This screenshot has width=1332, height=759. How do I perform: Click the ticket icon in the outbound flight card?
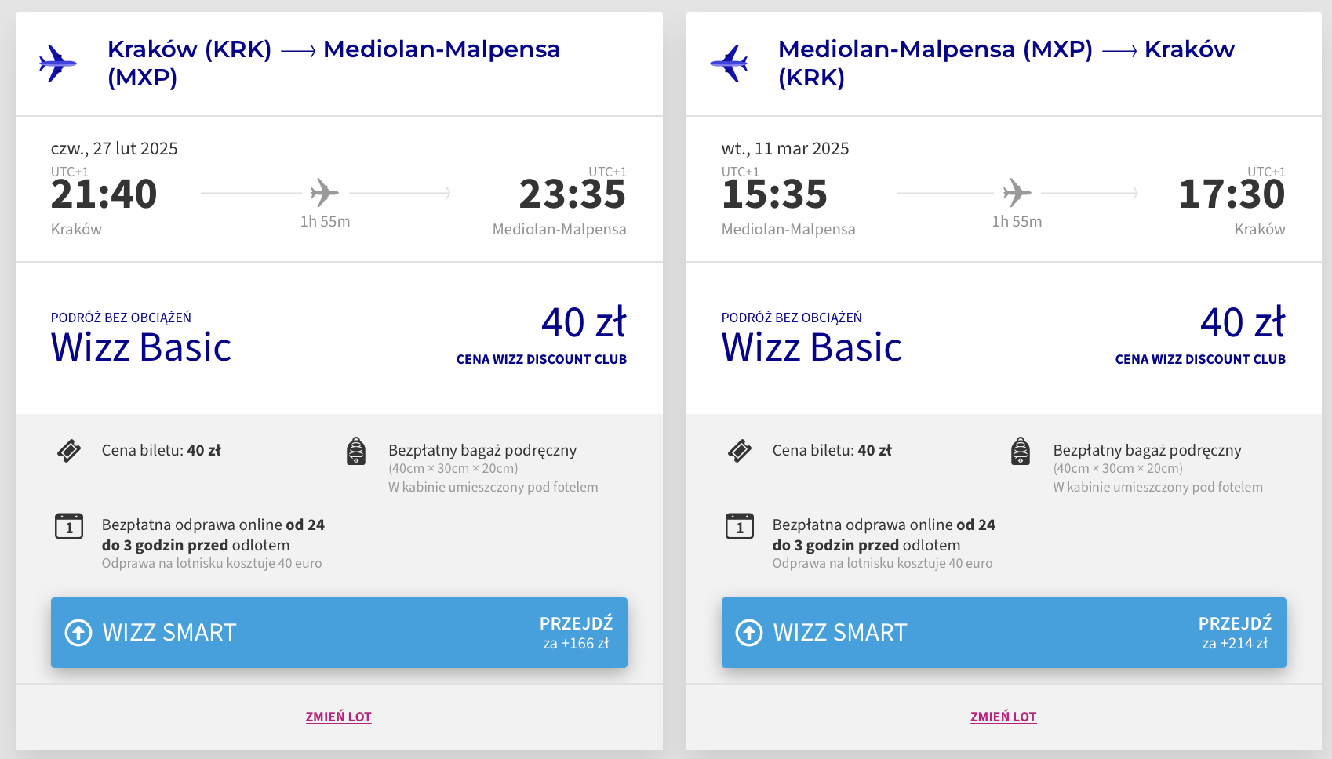(69, 451)
